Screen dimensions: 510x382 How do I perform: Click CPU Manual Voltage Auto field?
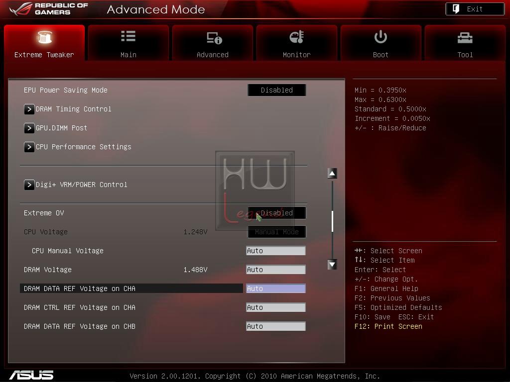pos(276,251)
